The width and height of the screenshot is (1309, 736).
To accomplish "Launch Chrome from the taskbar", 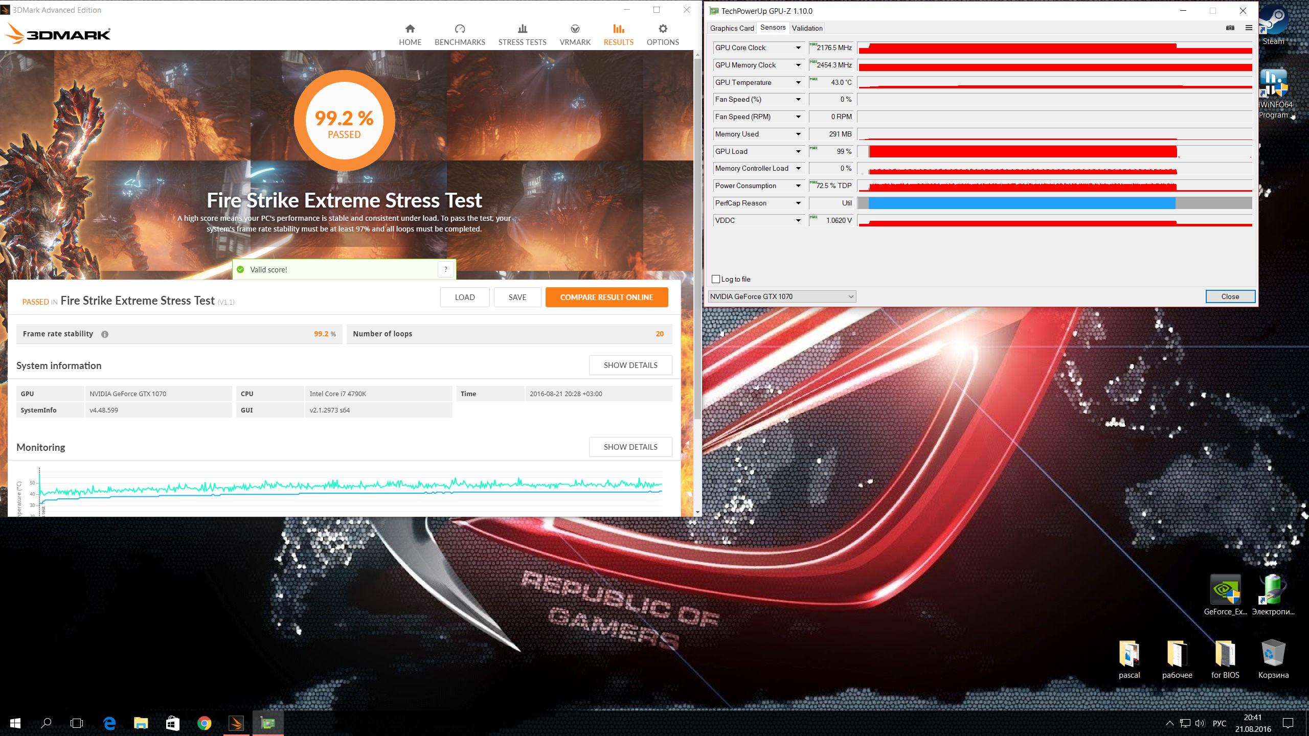I will 204,723.
